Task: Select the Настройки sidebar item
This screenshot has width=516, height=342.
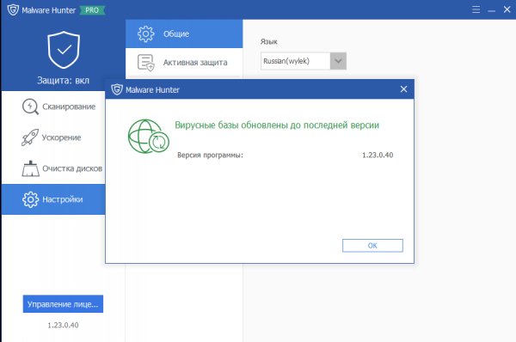Action: click(53, 199)
